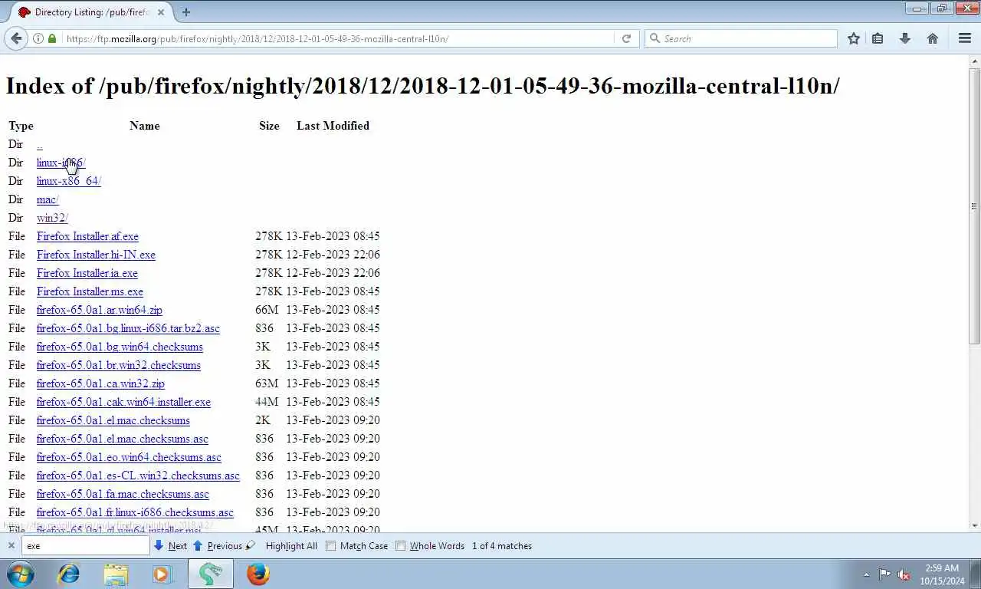Viewport: 981px width, 589px height.
Task: Open firefox-65.0a1.bg.win64.checksums link
Action: click(120, 347)
